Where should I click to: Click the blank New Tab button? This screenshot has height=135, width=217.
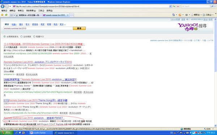72,15
